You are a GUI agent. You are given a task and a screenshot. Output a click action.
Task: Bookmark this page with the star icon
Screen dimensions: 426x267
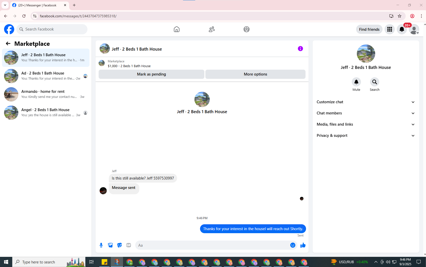pos(400,16)
